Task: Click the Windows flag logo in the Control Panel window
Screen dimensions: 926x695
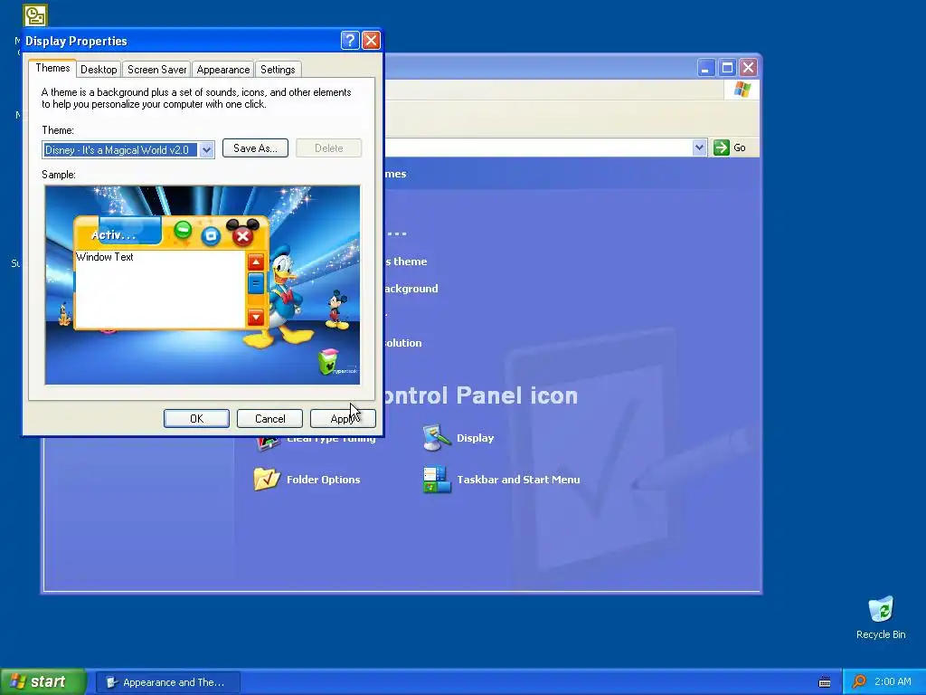Action: 742,90
